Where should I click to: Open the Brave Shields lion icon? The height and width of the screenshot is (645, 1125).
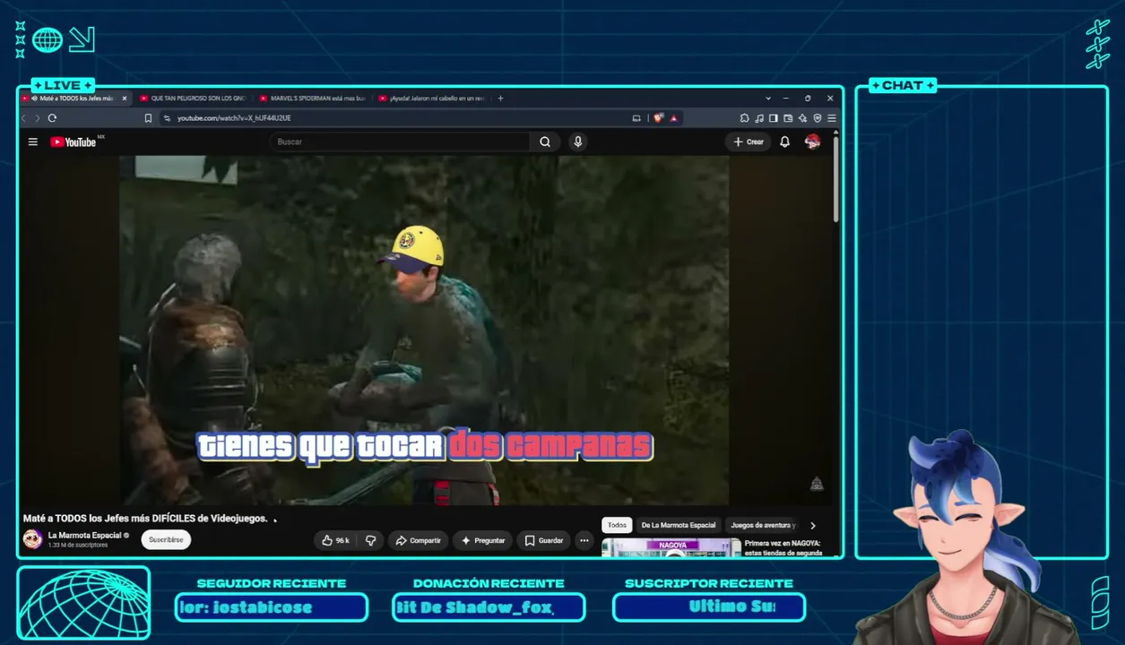[659, 118]
